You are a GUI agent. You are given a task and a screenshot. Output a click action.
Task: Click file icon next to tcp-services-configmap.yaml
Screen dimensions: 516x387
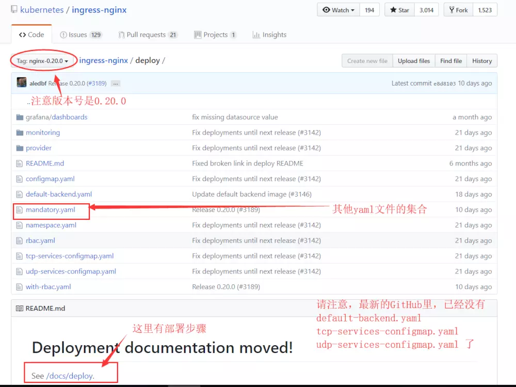click(x=20, y=256)
